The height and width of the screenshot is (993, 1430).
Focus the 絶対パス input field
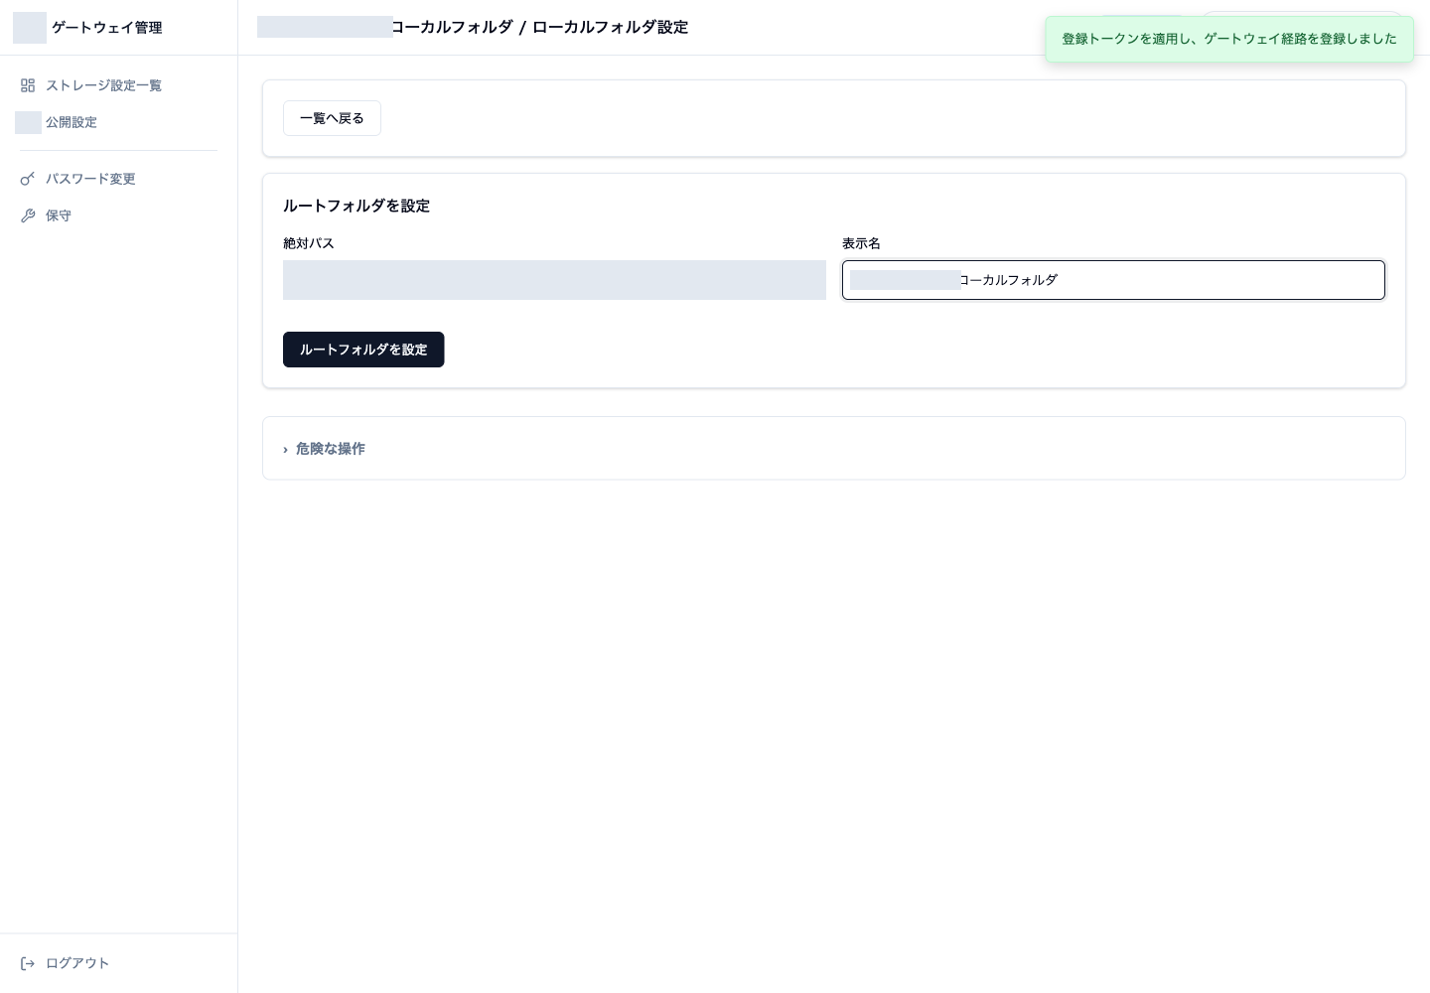coord(554,280)
